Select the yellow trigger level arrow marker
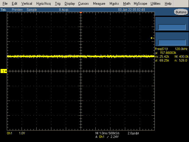Image resolution: width=189 pixels, height=142 pixels. pos(152,38)
